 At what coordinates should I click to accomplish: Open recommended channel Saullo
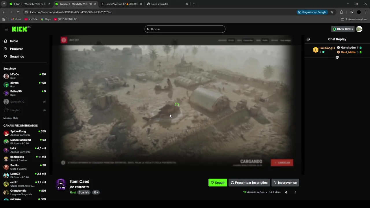point(25,167)
